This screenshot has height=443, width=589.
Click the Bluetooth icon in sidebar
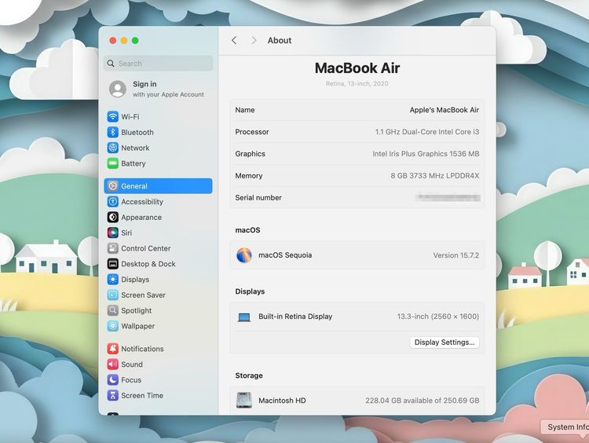[x=112, y=132]
